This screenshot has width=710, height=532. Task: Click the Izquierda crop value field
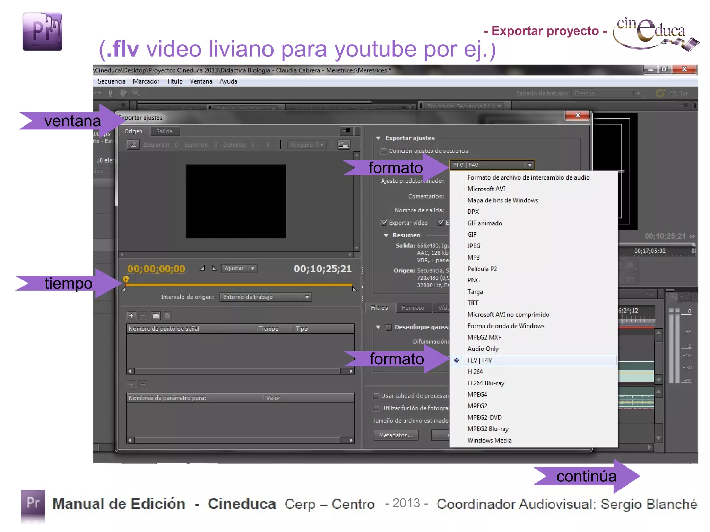pos(177,145)
